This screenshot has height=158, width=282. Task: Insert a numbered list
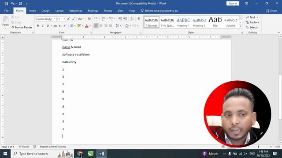tap(104, 19)
